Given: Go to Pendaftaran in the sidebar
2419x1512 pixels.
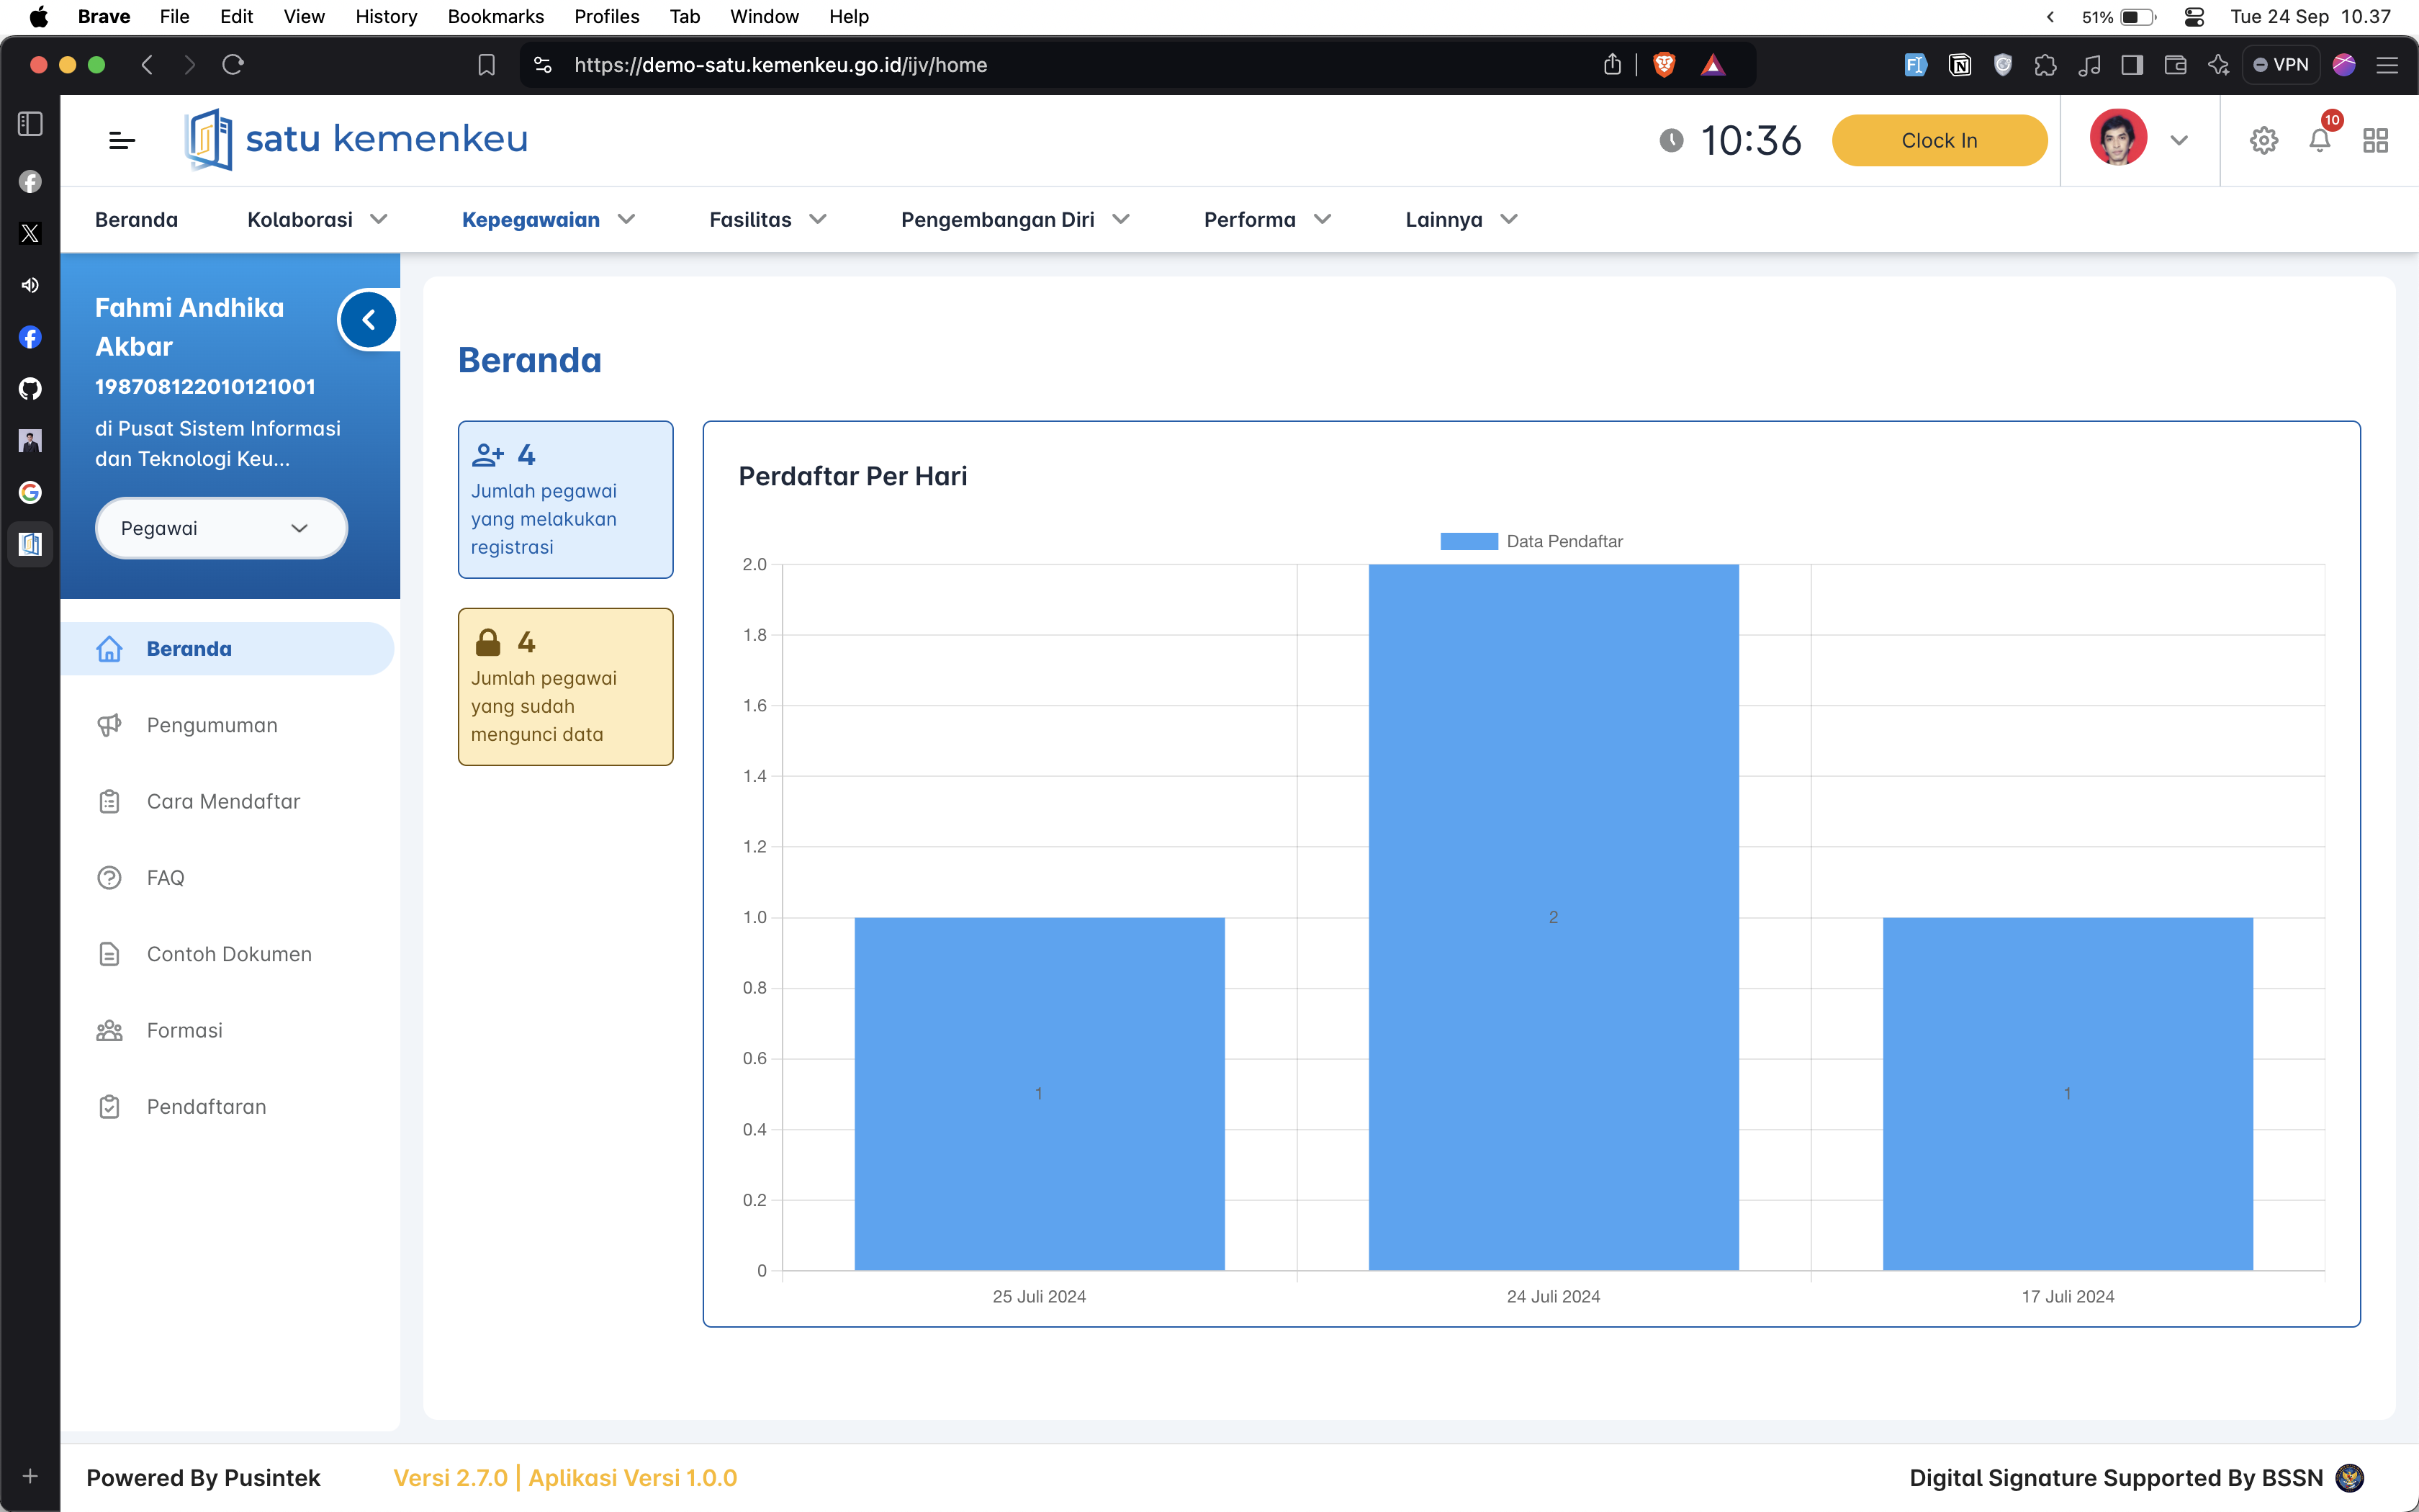Looking at the screenshot, I should [206, 1107].
